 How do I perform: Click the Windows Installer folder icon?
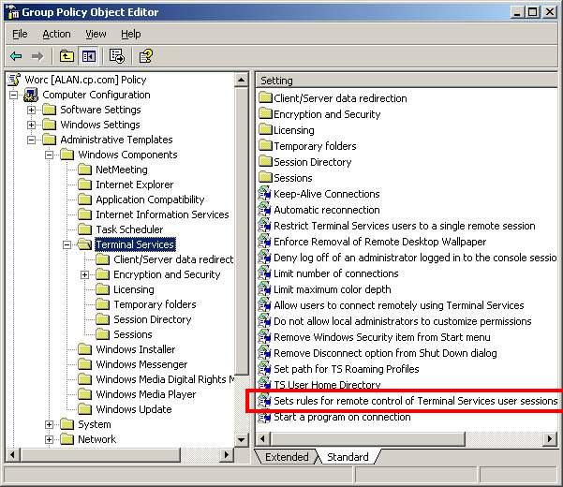coord(85,349)
